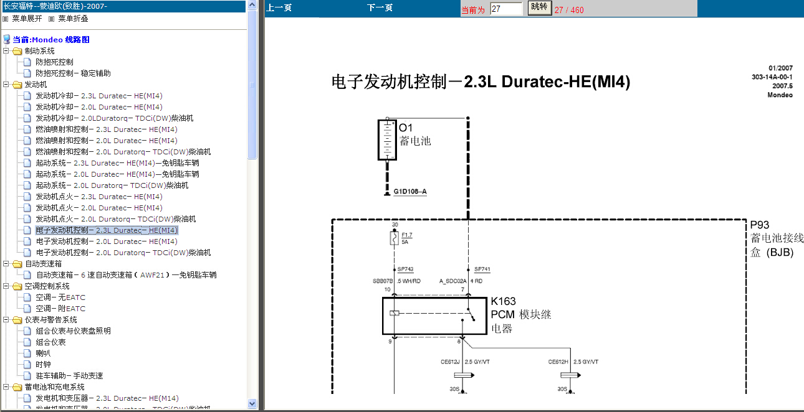804x412 pixels.
Task: Click the page icon beside 防抱死控制-稳定辅助
Action: pos(27,73)
